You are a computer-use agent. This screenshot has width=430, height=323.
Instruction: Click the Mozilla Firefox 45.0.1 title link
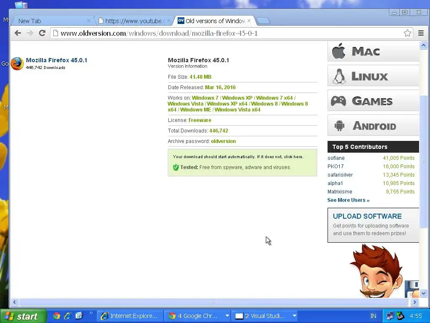pos(57,60)
